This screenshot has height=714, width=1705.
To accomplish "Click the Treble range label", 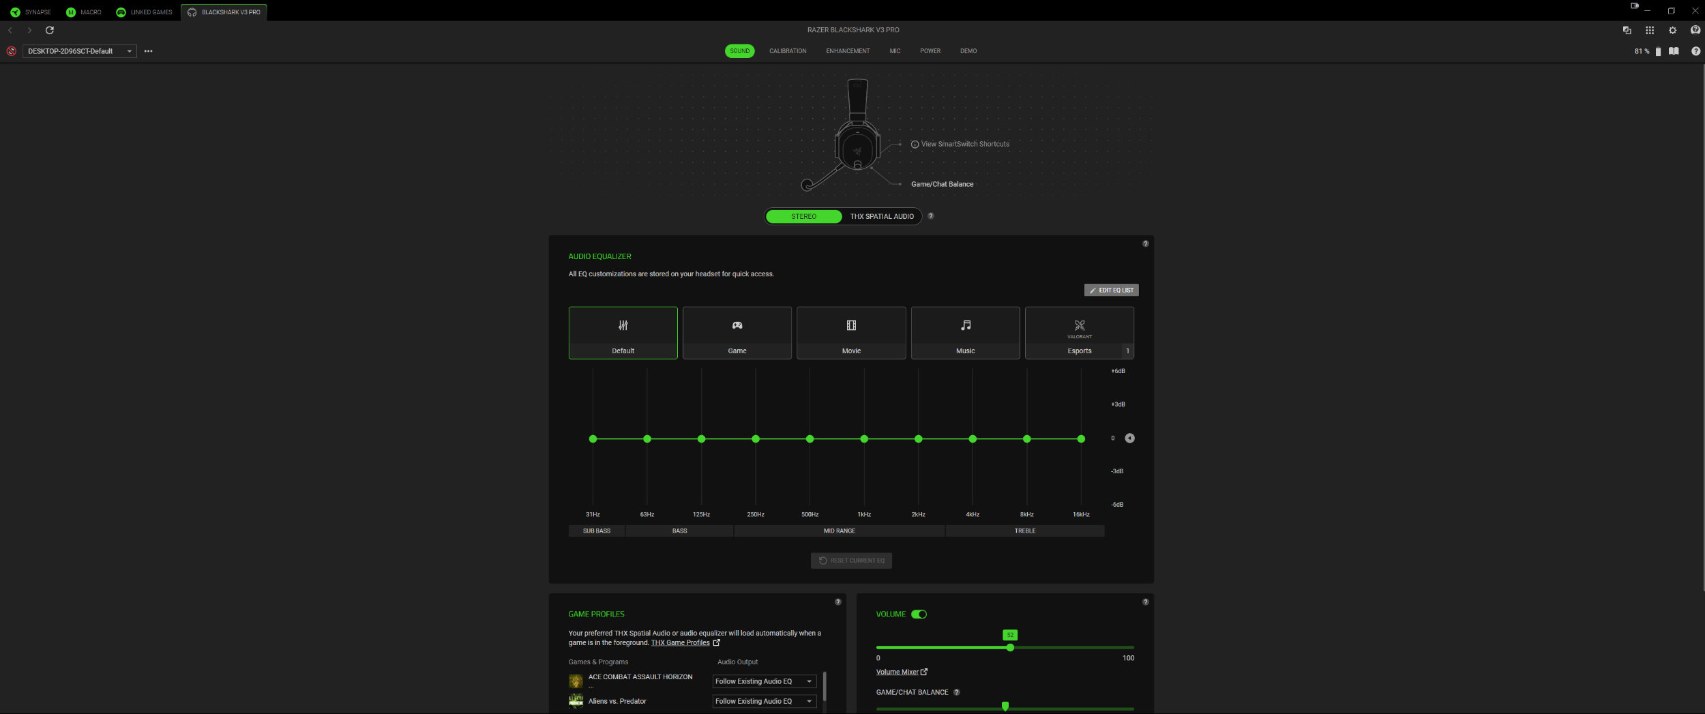I will (1025, 531).
